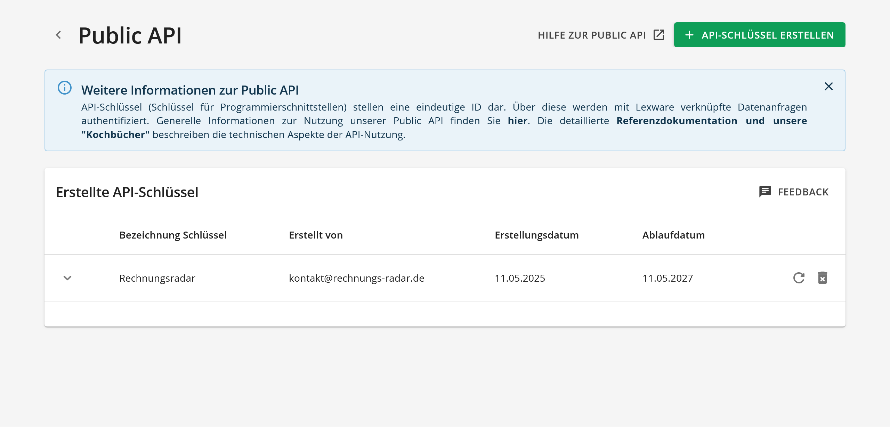
Task: Dismiss the info banner with the X icon
Action: [828, 86]
